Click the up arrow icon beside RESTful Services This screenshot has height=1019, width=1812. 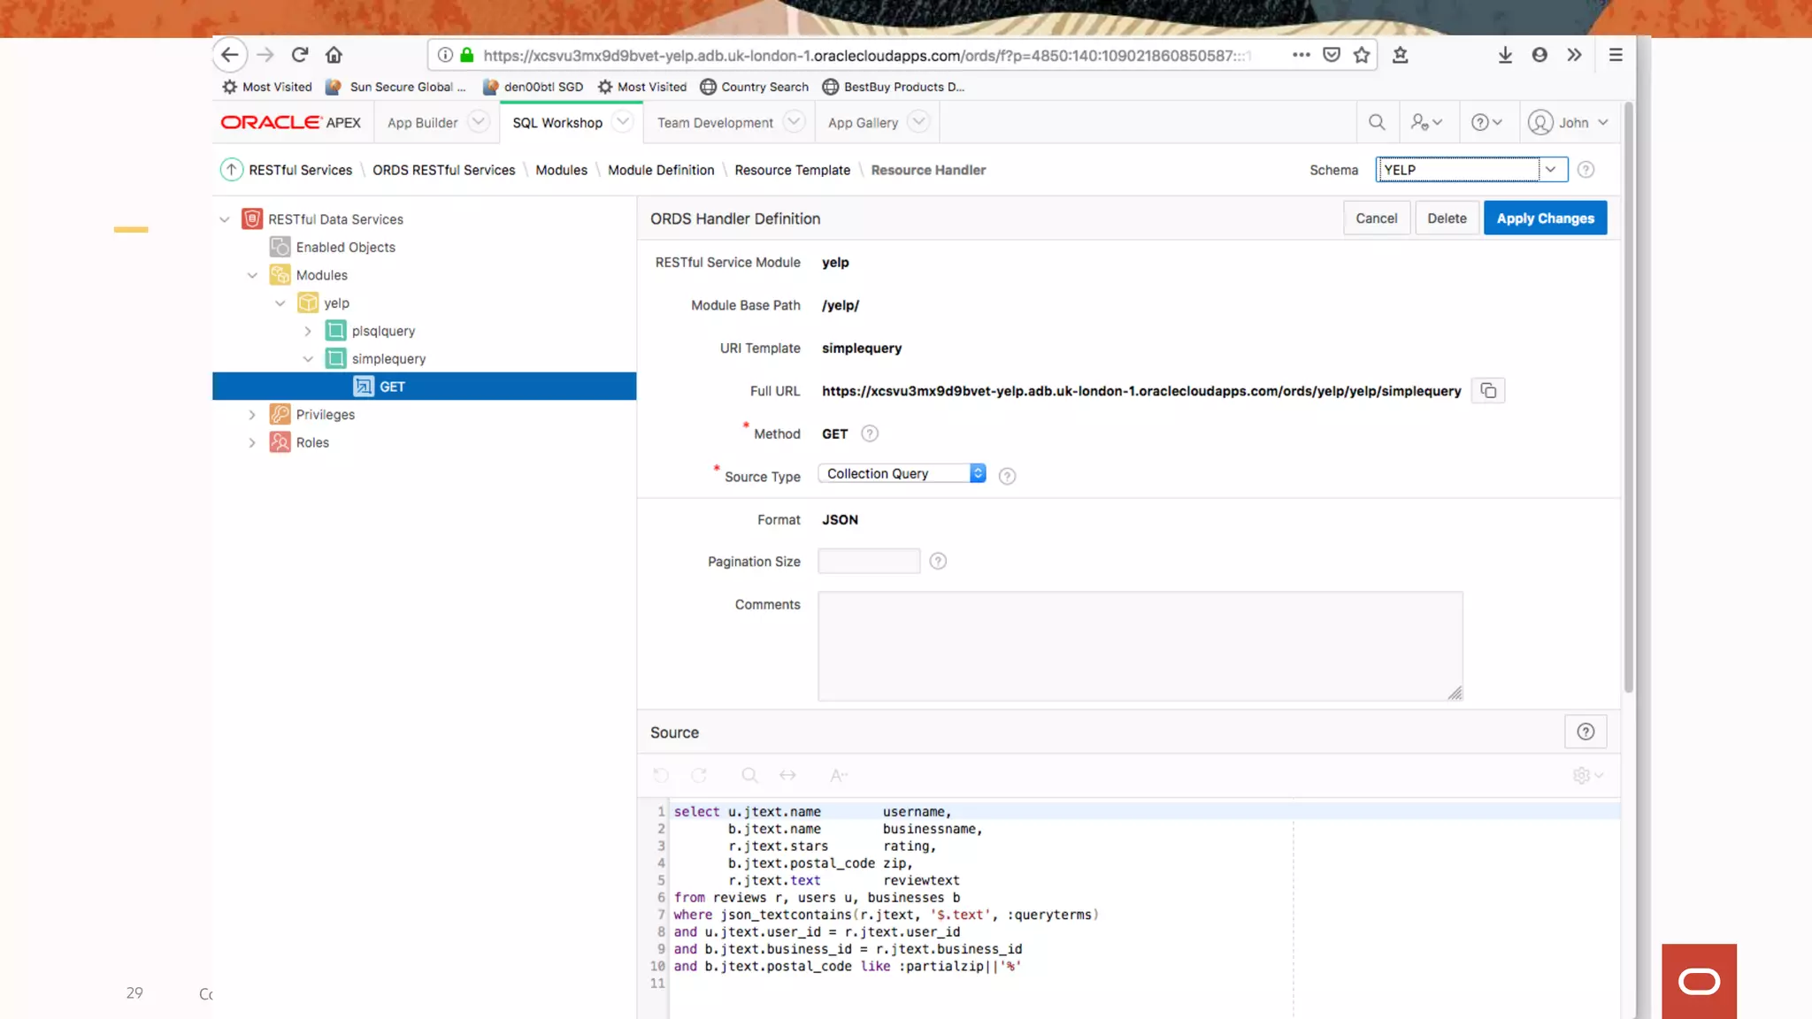click(x=231, y=170)
